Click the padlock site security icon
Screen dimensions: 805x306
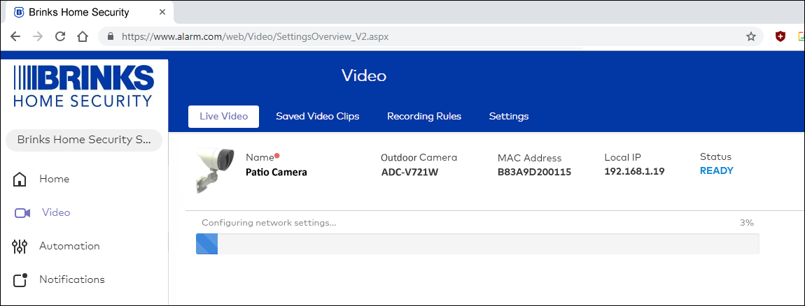109,36
